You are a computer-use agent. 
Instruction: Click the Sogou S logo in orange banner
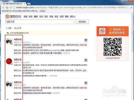102,31
